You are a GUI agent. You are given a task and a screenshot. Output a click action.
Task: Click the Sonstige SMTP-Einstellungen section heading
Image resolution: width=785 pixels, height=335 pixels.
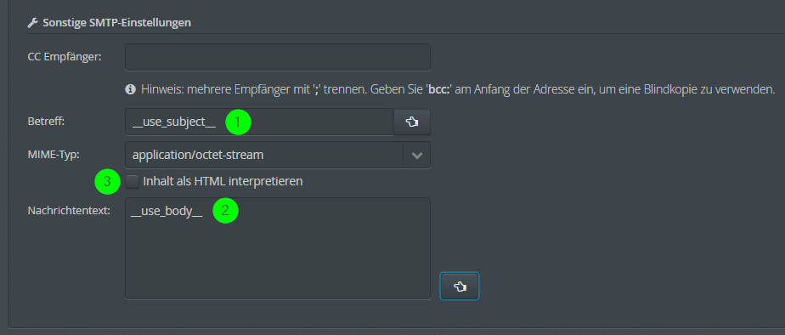click(x=116, y=23)
